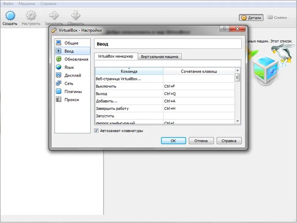Close the VirtualBox Настройки dialog
The width and height of the screenshot is (297, 223).
click(x=237, y=29)
